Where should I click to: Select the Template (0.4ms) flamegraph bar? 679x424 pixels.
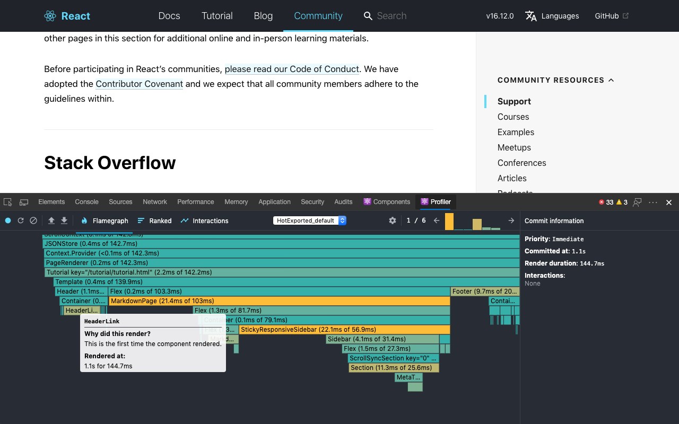[286, 282]
